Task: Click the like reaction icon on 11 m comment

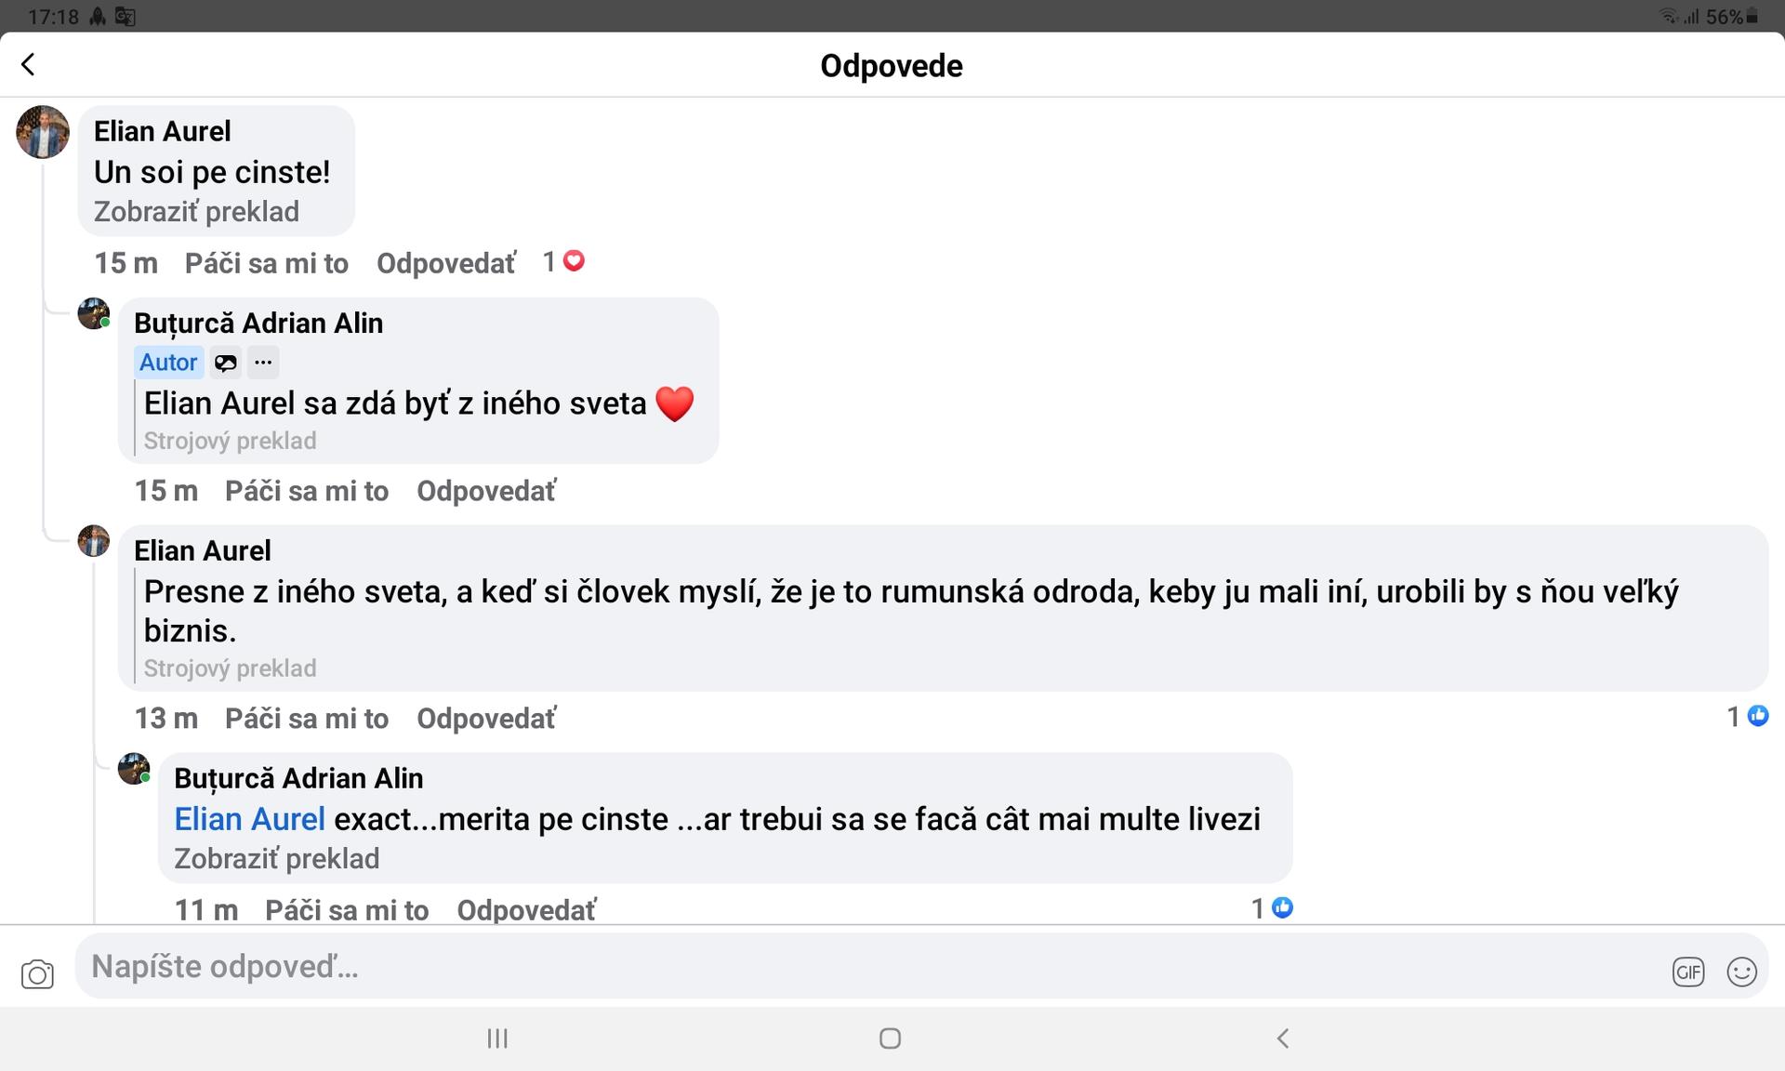Action: (x=1282, y=907)
